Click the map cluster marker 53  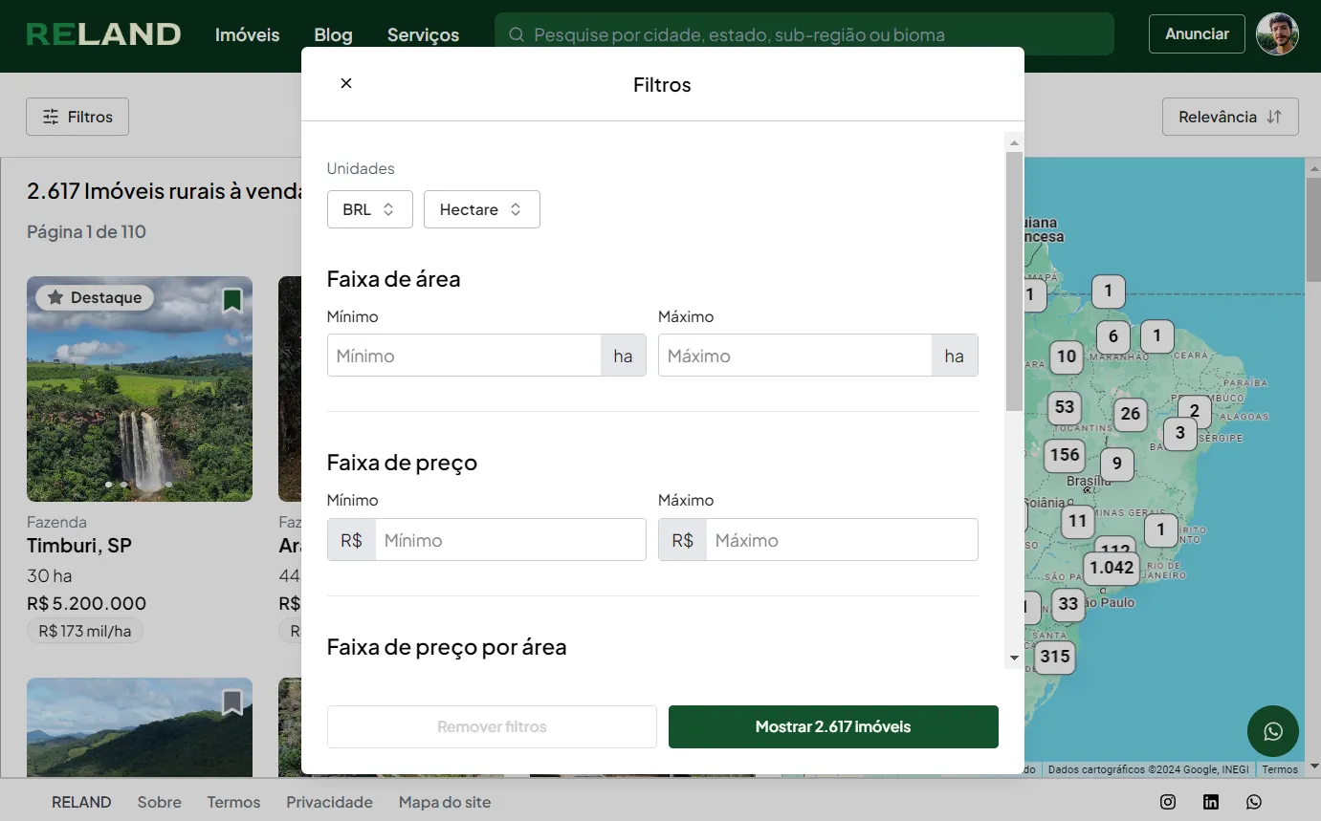point(1065,407)
